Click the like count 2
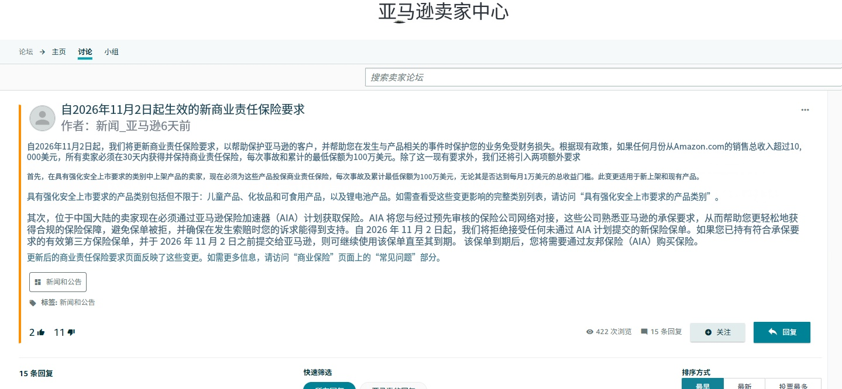The width and height of the screenshot is (842, 389). (32, 333)
